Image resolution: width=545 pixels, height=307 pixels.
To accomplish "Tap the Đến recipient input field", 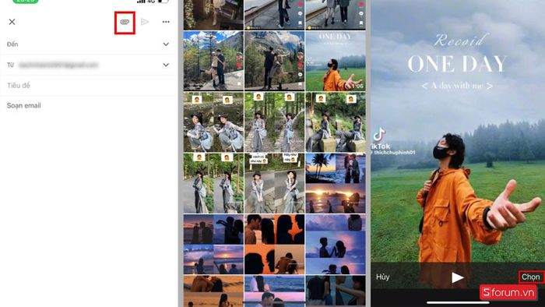I will point(89,44).
